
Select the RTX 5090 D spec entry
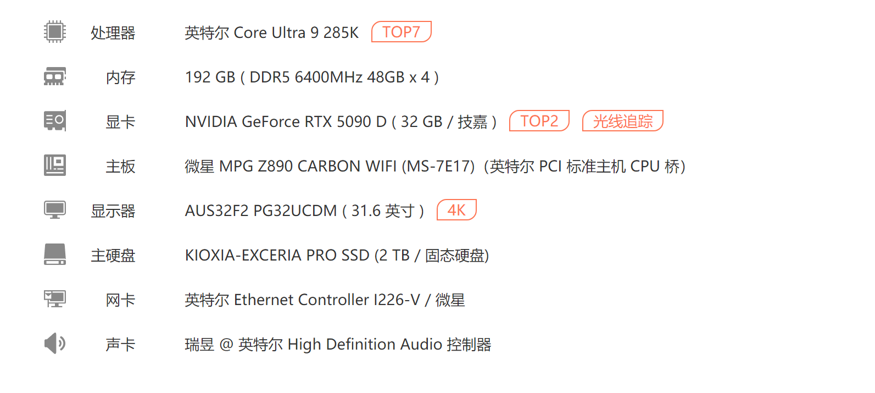click(x=341, y=122)
